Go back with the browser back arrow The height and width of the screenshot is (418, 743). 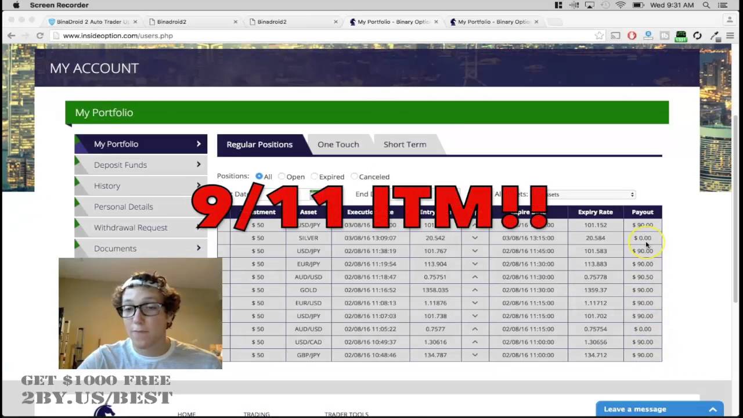(11, 35)
